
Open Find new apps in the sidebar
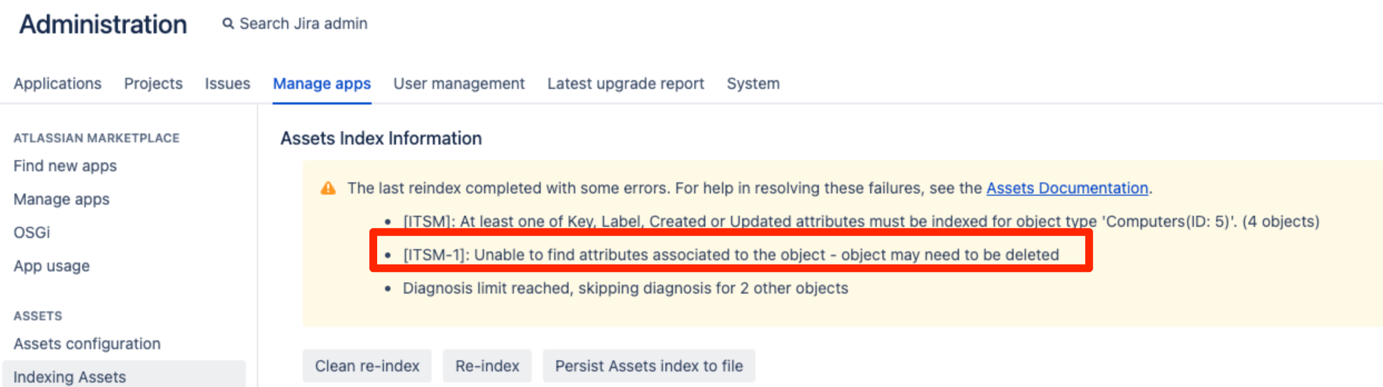(x=65, y=165)
